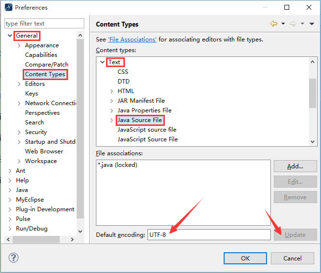The height and width of the screenshot is (273, 321).
Task: Expand the HTML content type
Action: pos(111,91)
